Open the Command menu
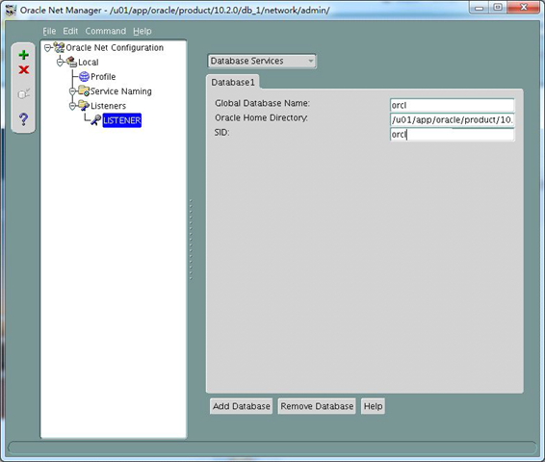 [x=106, y=31]
